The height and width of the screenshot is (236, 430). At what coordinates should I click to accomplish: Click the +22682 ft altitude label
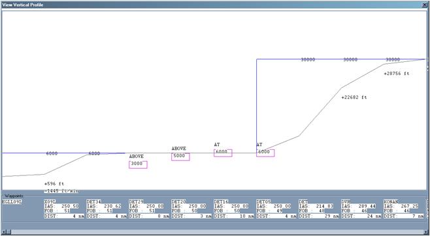354,97
